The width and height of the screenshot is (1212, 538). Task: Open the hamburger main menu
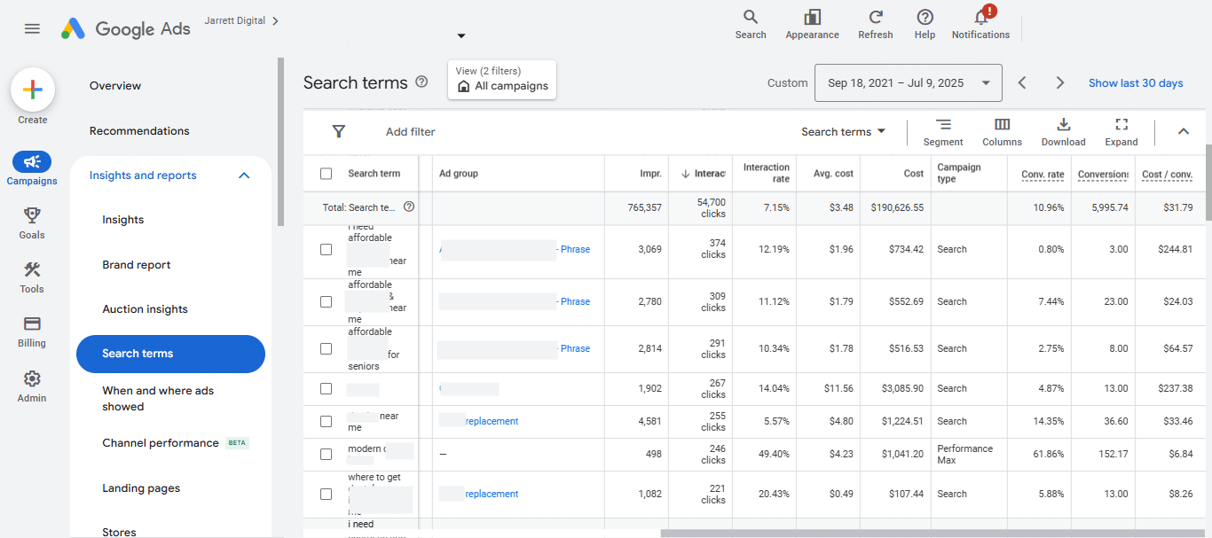[x=32, y=28]
